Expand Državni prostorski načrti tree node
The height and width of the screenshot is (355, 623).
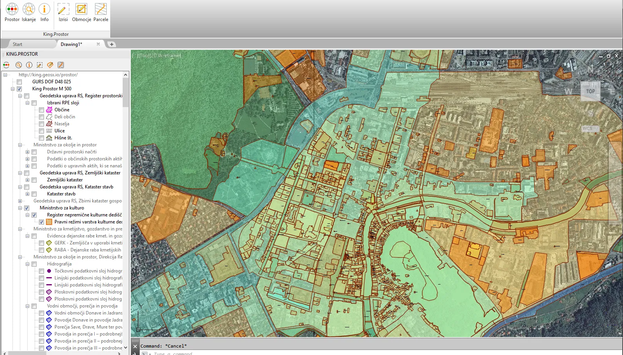tap(27, 152)
